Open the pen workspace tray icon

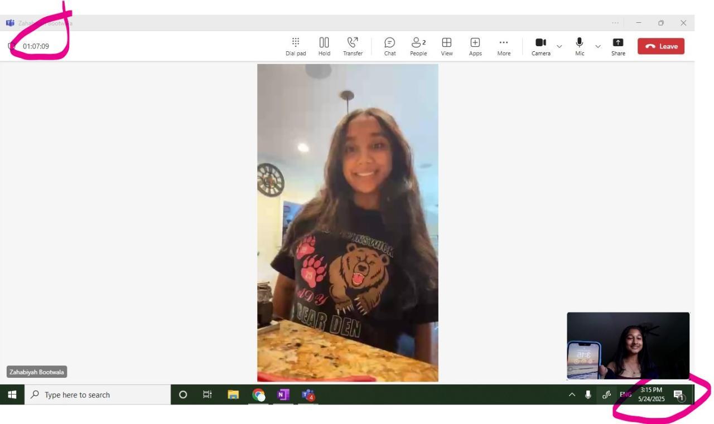(606, 394)
